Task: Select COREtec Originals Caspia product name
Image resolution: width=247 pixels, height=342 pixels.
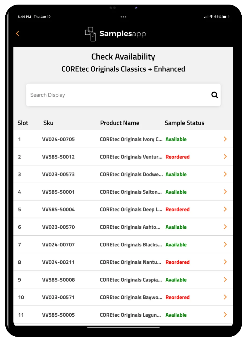Action: coord(131,280)
